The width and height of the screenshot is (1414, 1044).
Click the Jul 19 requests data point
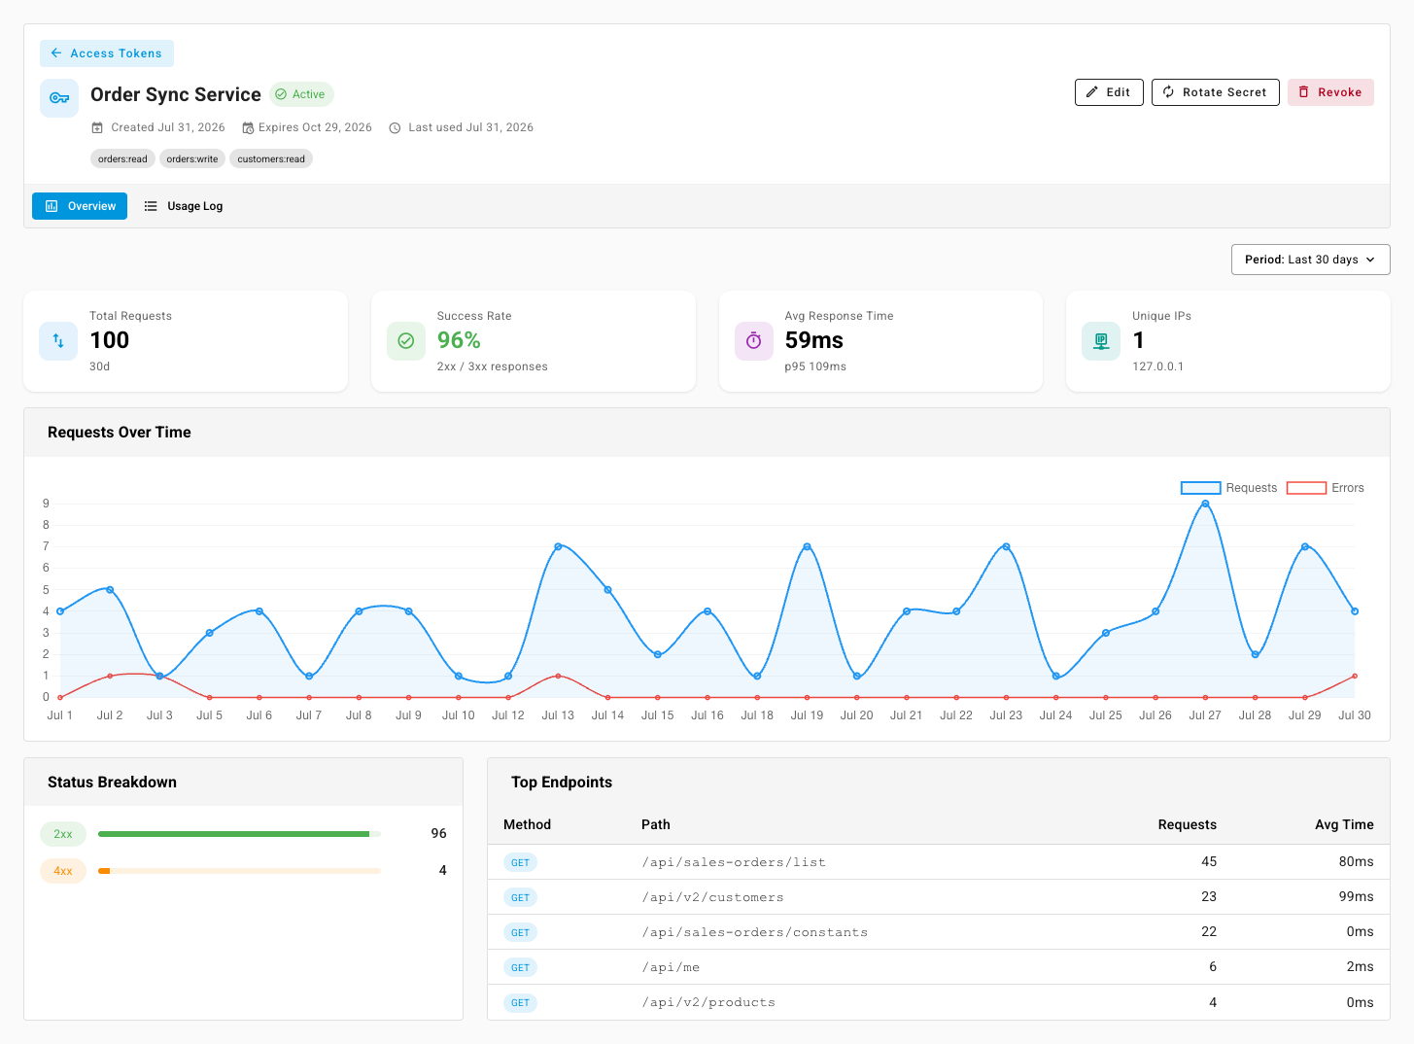[x=807, y=546]
